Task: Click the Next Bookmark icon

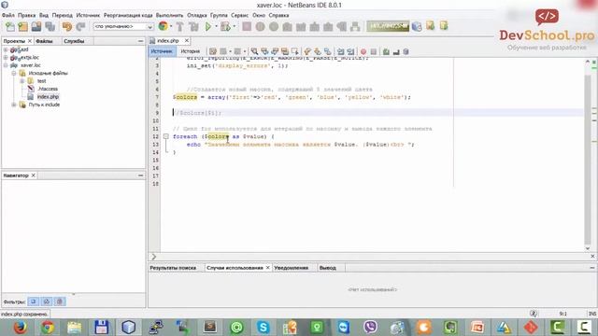Action: pos(318,51)
